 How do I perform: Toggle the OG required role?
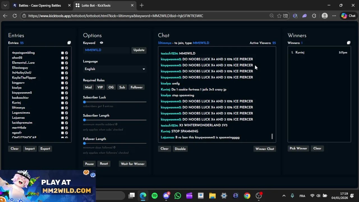point(111,87)
